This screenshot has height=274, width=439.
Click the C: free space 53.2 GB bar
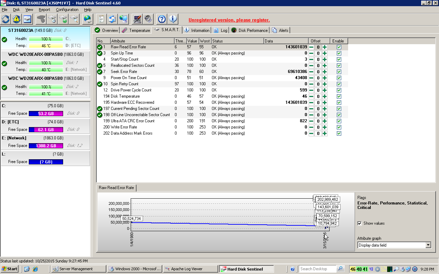tap(46, 113)
